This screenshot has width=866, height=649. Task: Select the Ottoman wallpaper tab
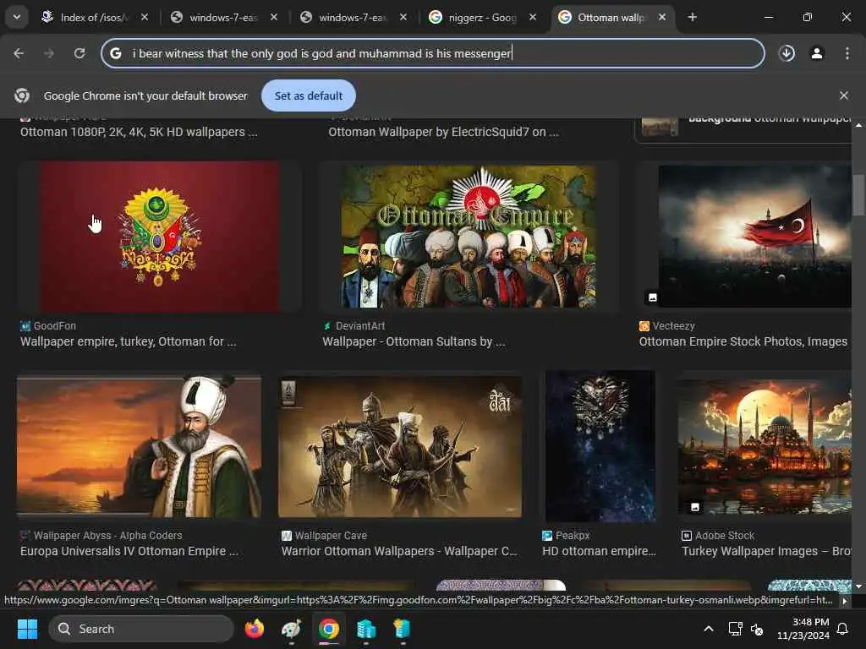tap(611, 18)
